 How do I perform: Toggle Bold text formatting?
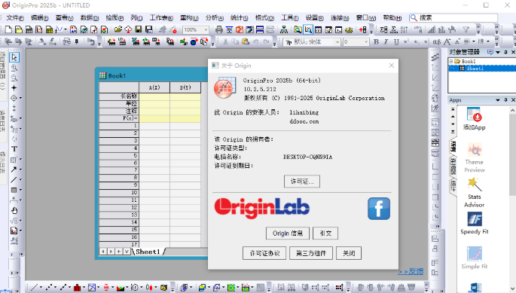point(376,42)
